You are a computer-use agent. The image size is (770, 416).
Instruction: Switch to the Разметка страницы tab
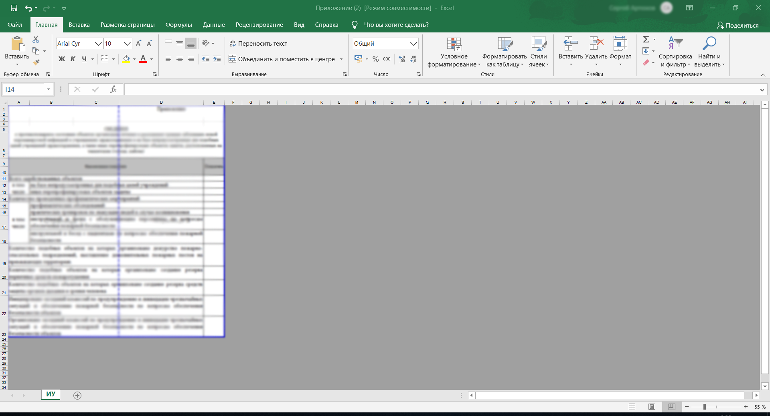[128, 25]
